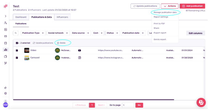Click the Carousel publication thumbnail

tap(26, 58)
